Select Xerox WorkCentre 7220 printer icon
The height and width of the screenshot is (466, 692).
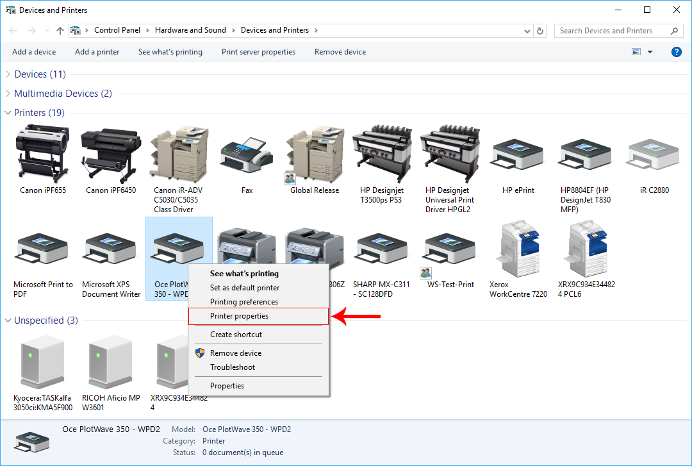click(x=518, y=248)
